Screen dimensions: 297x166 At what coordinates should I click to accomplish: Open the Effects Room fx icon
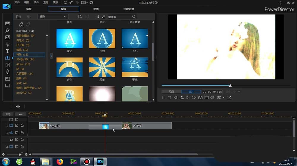pyautogui.click(x=8, y=30)
